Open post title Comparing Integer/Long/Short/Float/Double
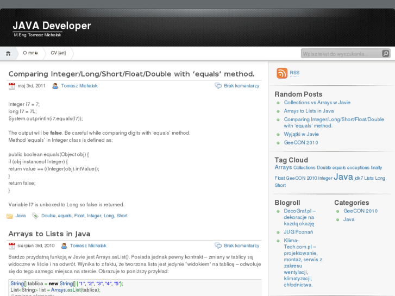The image size is (395, 296). point(131,74)
